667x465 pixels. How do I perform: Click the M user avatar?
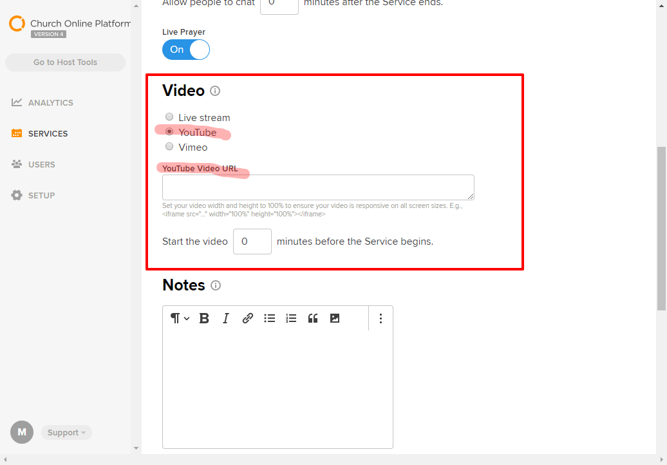(x=22, y=432)
